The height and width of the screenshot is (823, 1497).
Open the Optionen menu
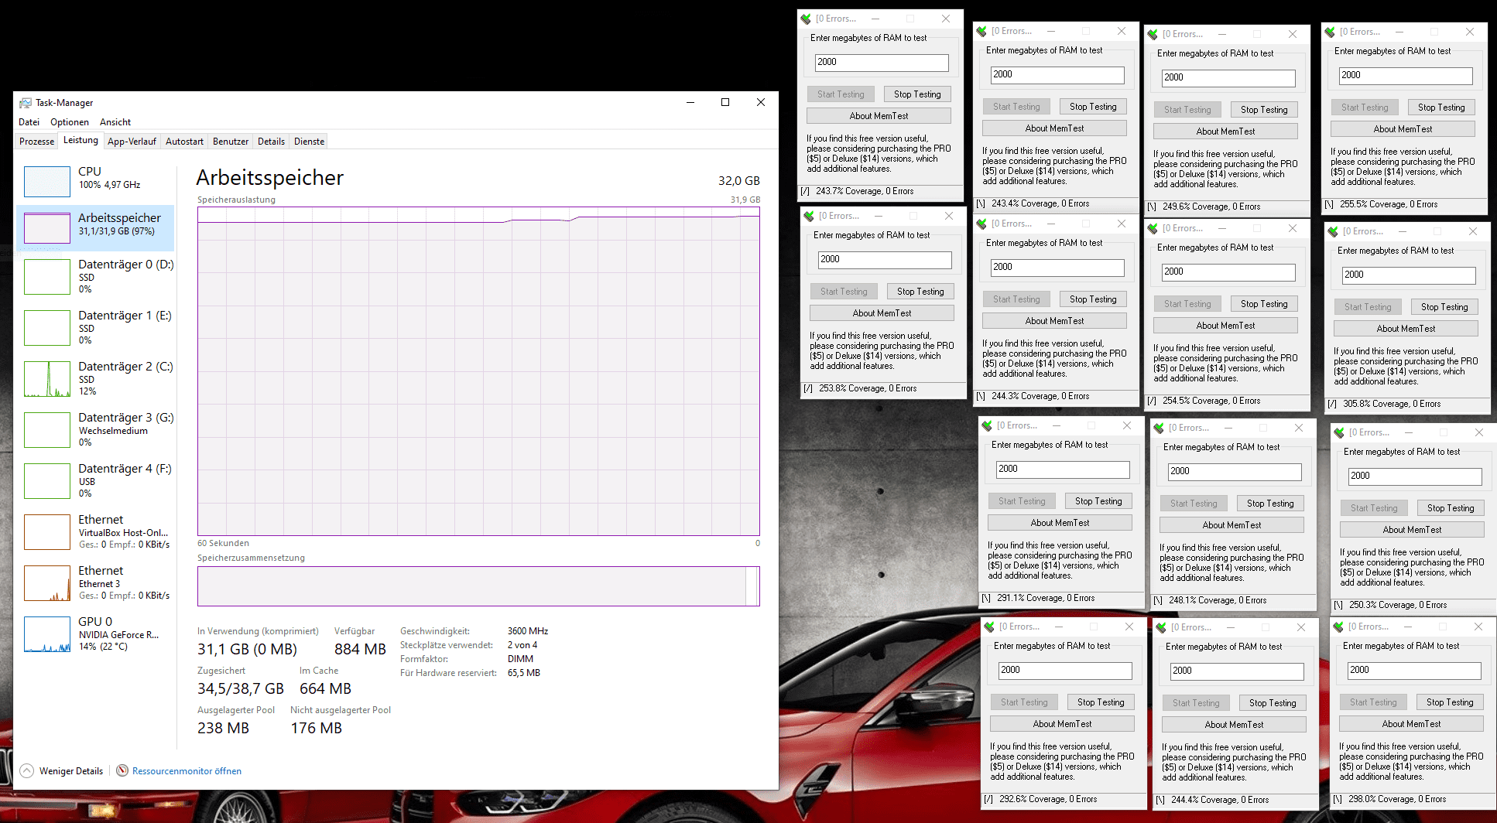(x=70, y=122)
